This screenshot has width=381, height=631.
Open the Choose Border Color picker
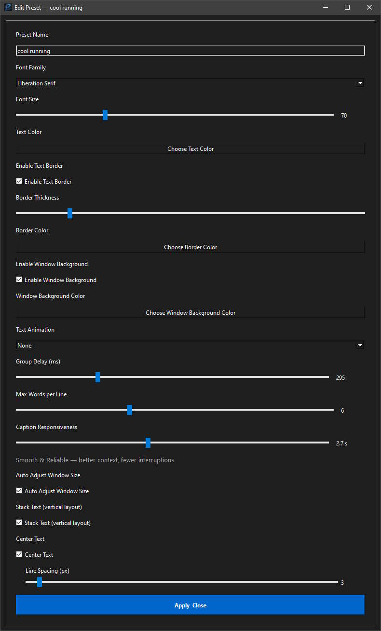[x=190, y=247]
